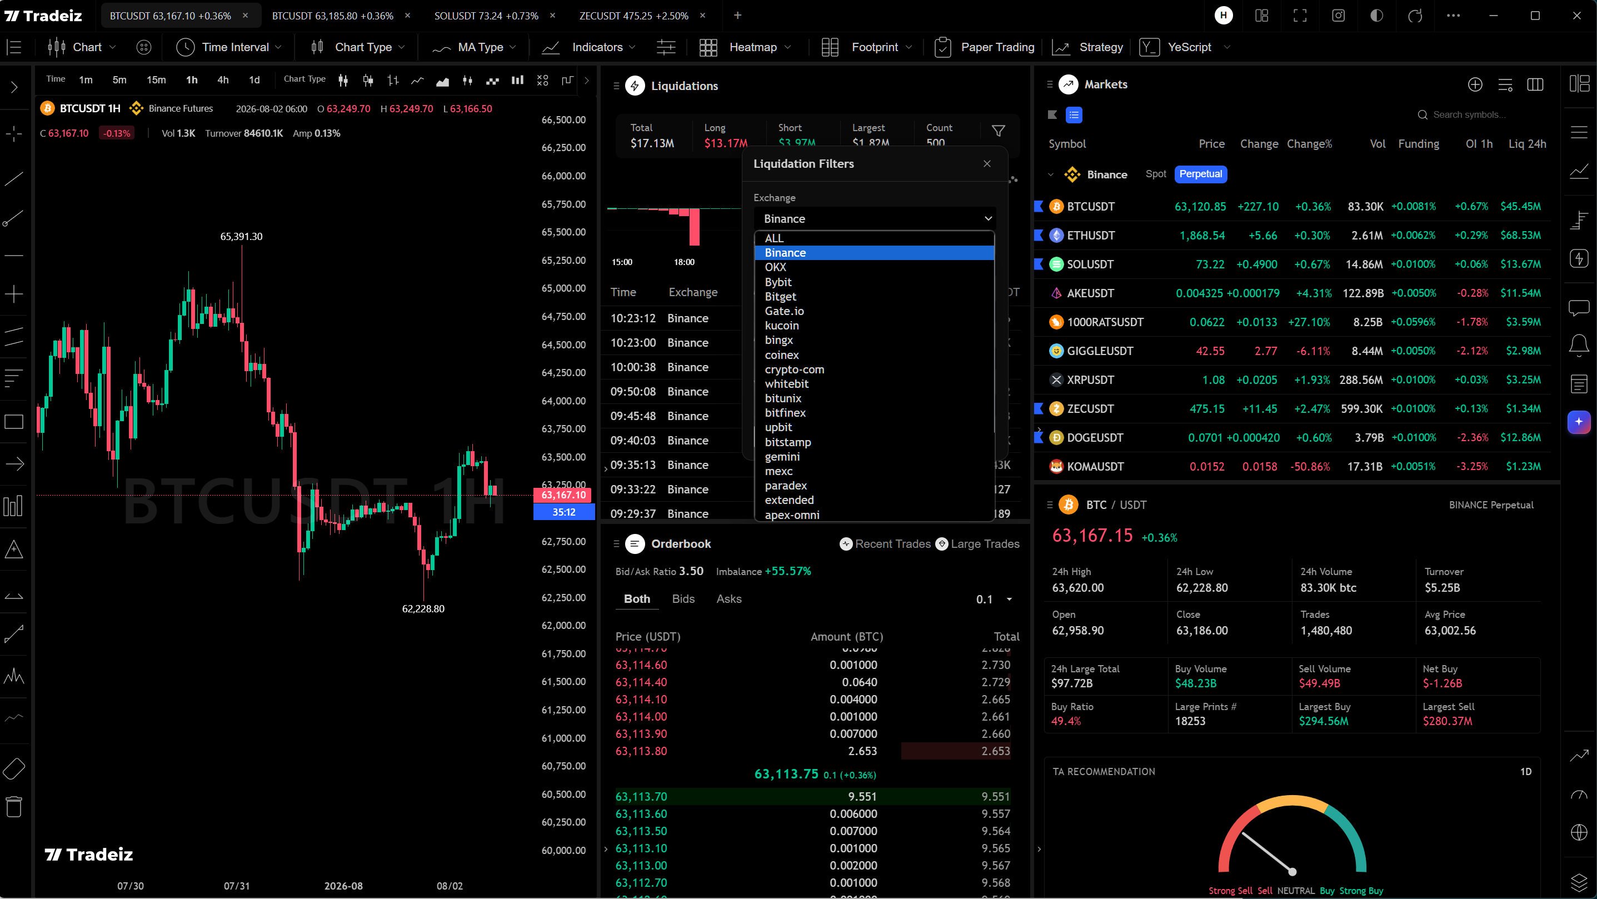The height and width of the screenshot is (899, 1597).
Task: Open YeScript
Action: (x=1176, y=47)
